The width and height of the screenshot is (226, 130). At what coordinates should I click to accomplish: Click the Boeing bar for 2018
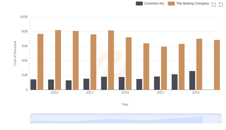click(x=111, y=60)
